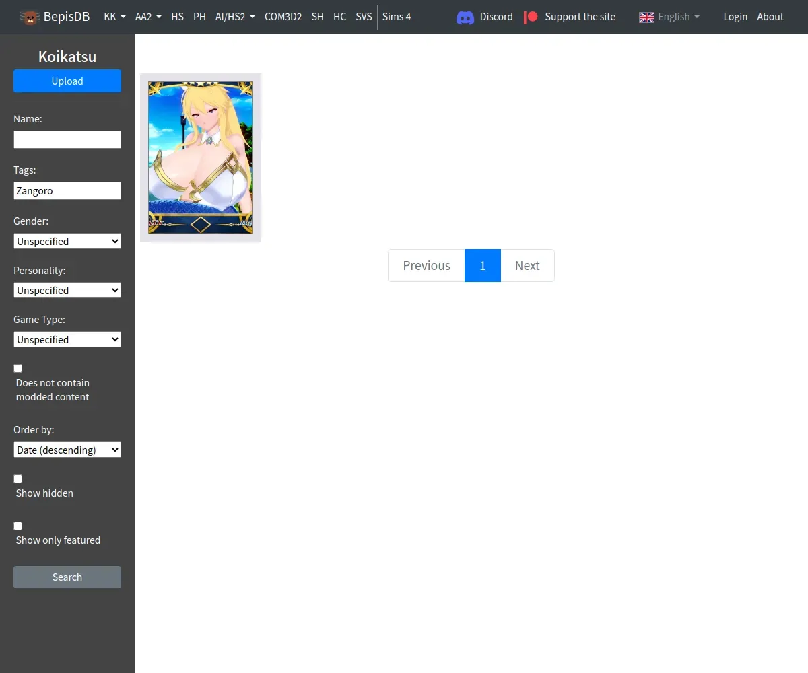Click the Search button
The height and width of the screenshot is (673, 808).
tap(67, 577)
